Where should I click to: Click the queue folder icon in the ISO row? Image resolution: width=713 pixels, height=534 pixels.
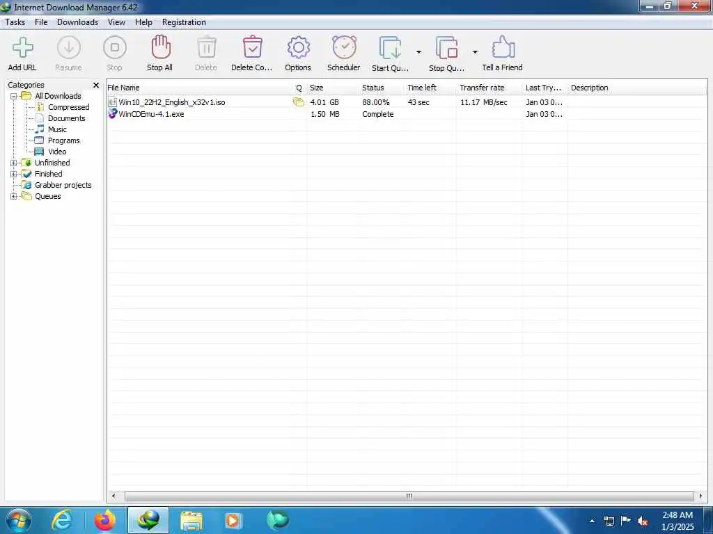coord(299,102)
